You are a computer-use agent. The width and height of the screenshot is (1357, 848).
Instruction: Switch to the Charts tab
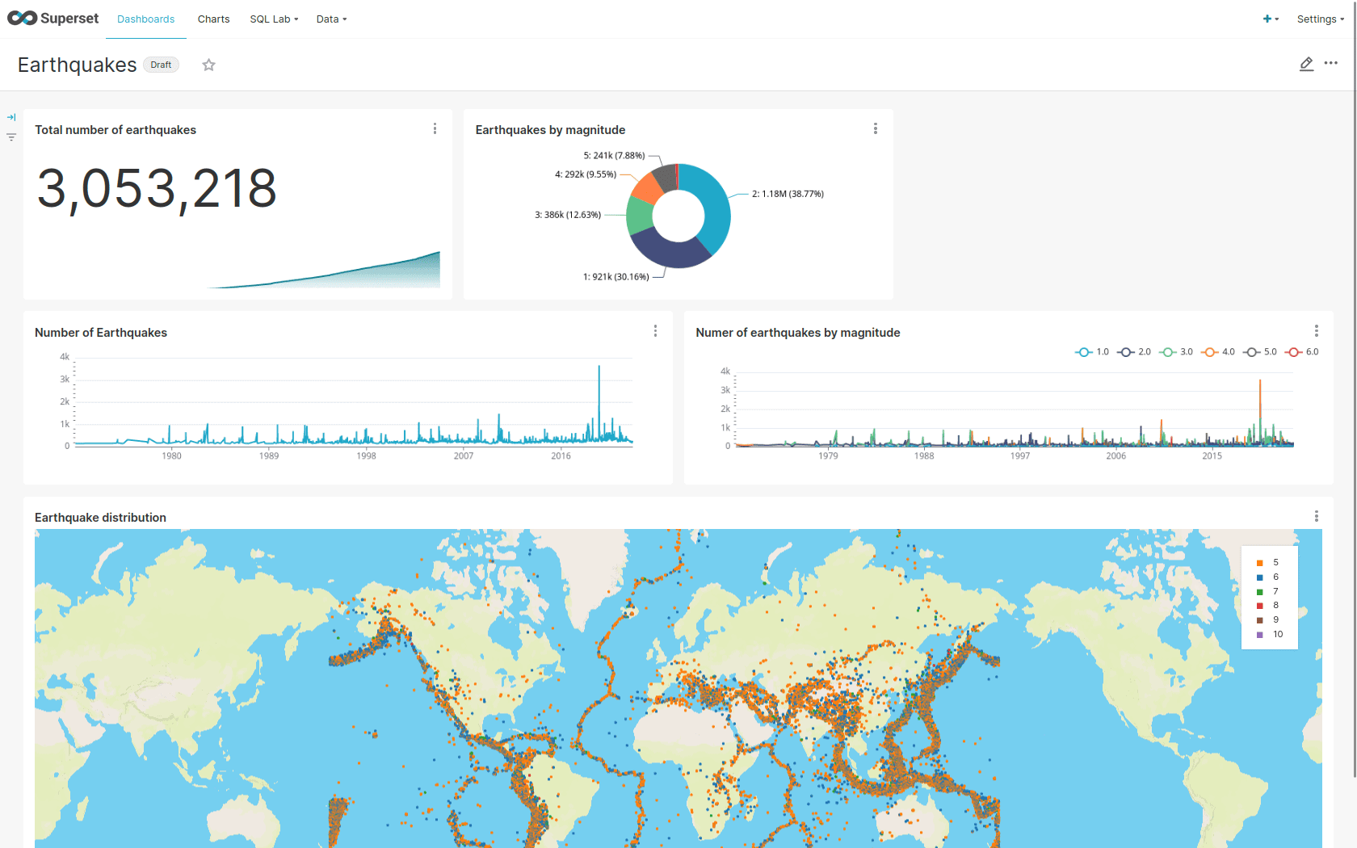(213, 19)
